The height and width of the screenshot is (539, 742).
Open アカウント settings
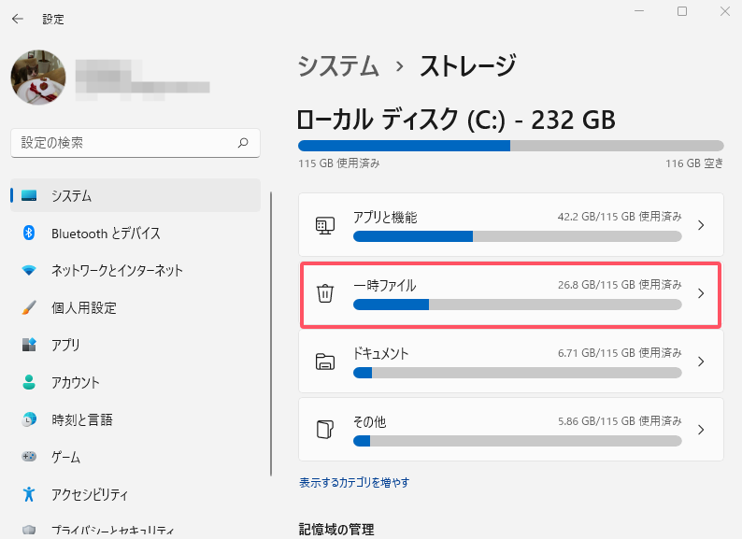(136, 382)
